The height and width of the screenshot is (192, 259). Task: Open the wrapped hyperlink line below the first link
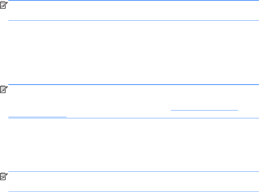[x=37, y=117]
